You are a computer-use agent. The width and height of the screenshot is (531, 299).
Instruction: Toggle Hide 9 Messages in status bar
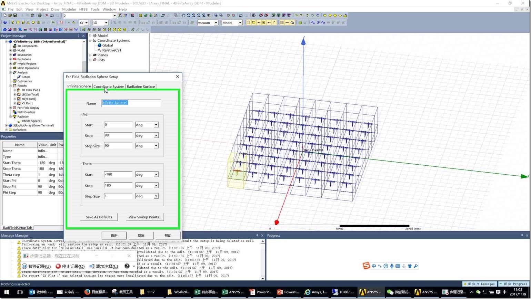click(480, 284)
